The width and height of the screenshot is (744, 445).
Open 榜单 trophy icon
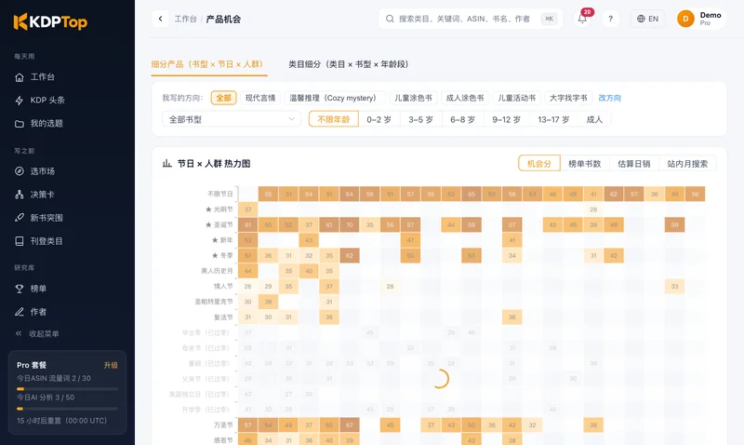tap(20, 289)
